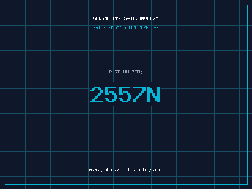
Task: Click 'CERTIFIED AVIATION COMPONENT' subtitle
Action: click(x=126, y=28)
